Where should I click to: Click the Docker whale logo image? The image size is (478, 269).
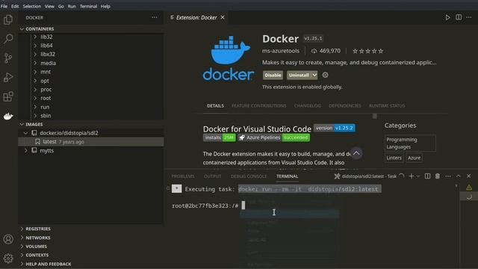point(229,58)
